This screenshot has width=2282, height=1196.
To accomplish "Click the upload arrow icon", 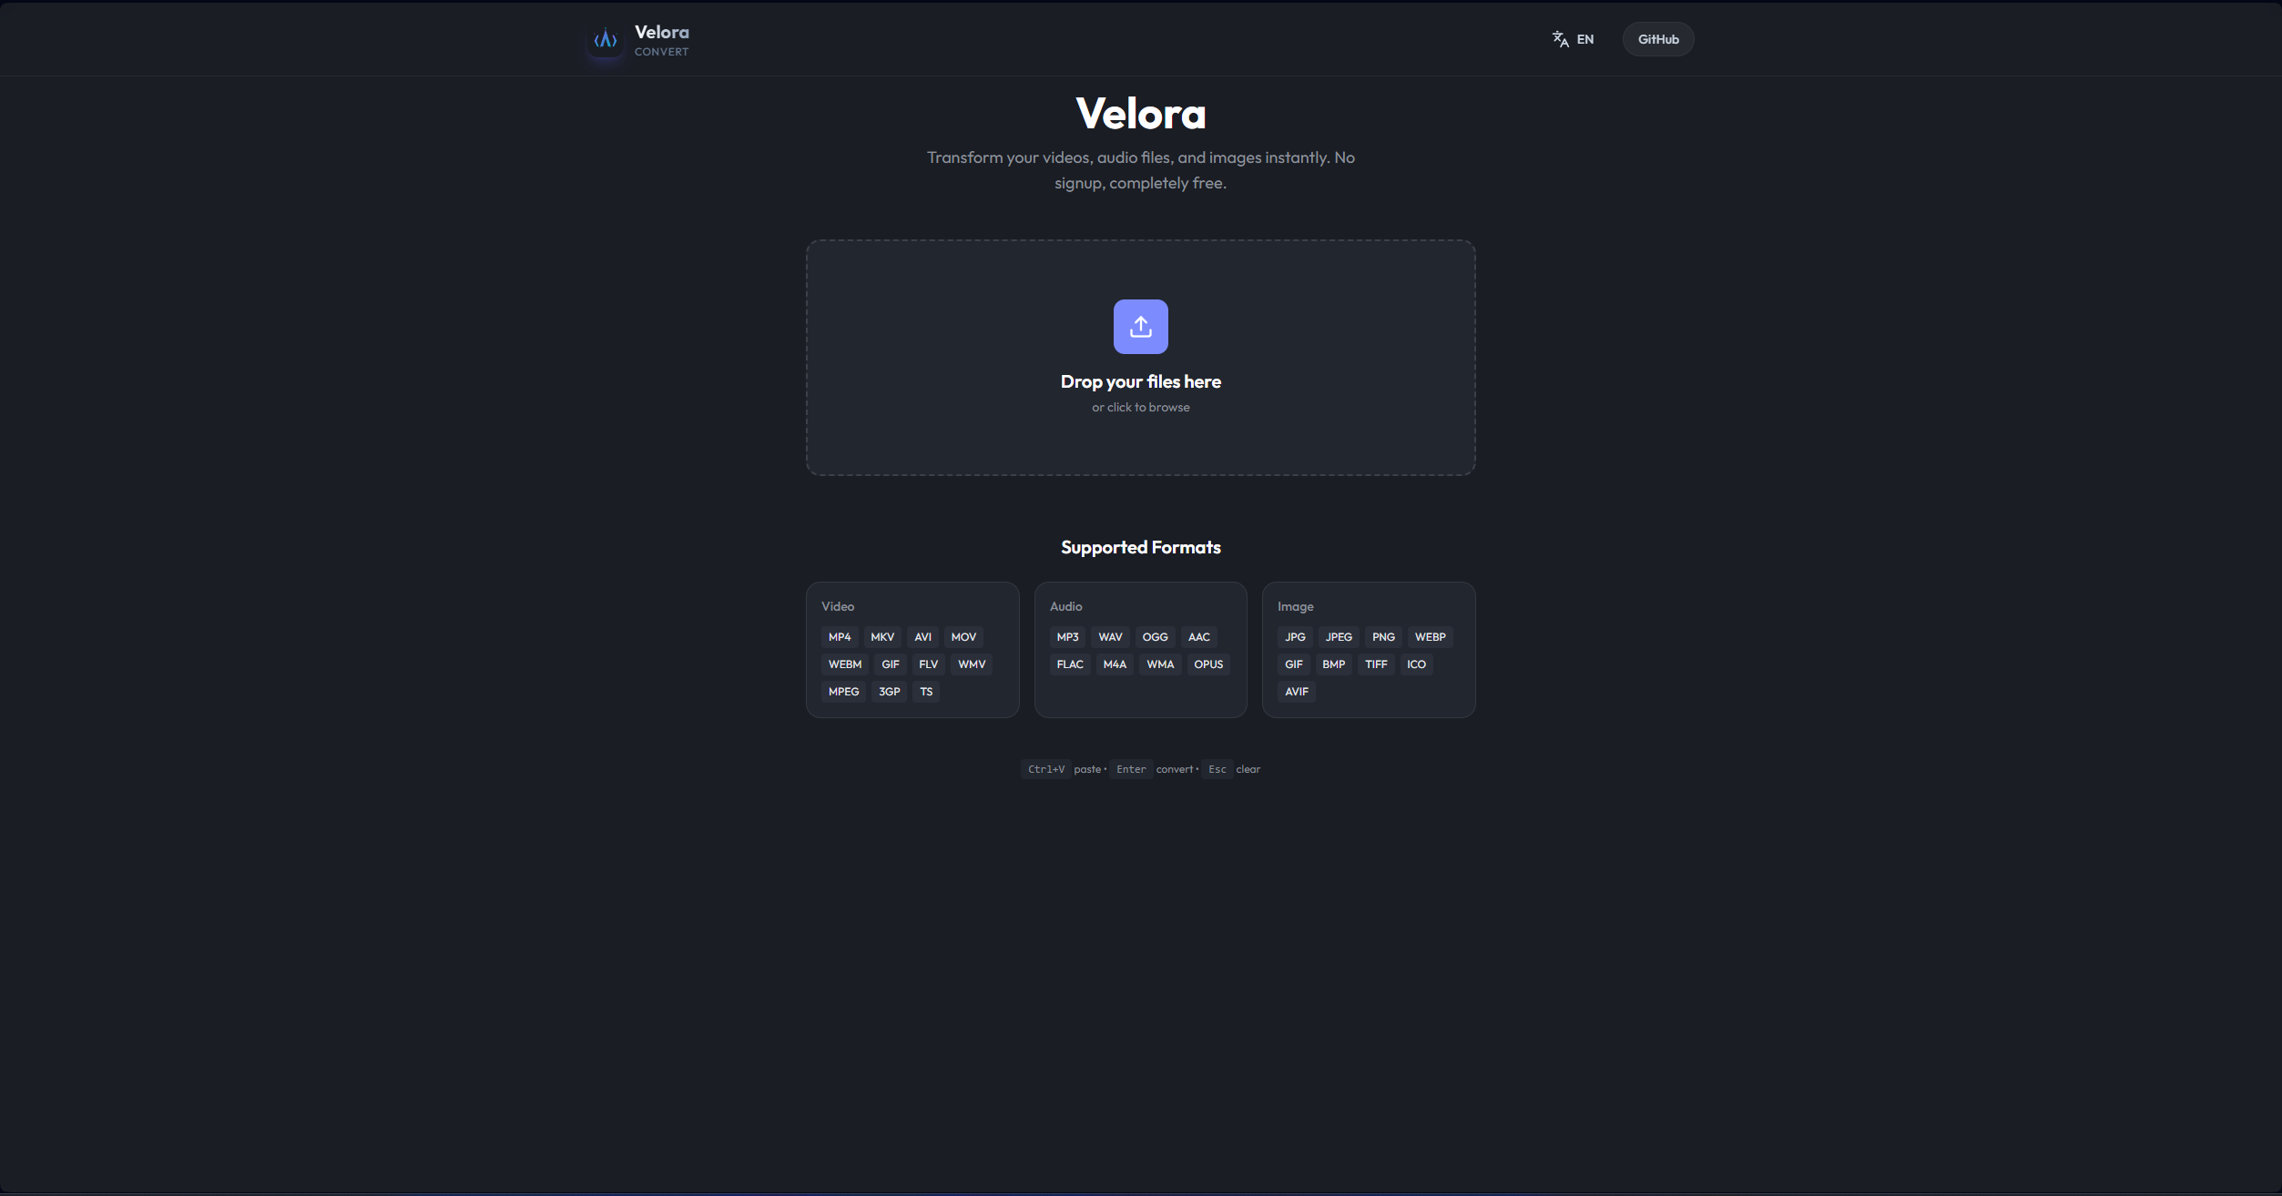I will 1140,326.
